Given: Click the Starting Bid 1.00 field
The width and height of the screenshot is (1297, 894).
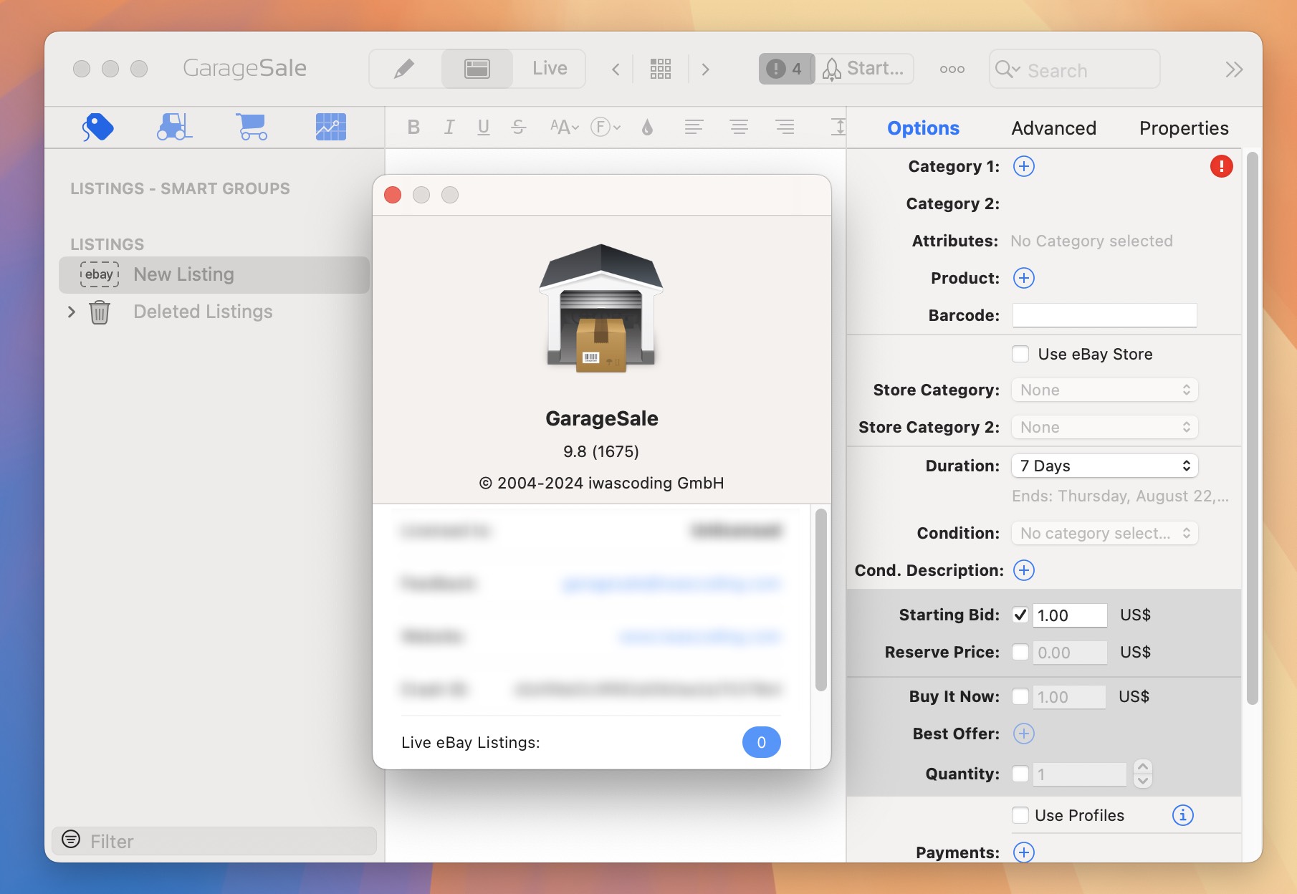Looking at the screenshot, I should pos(1070,615).
